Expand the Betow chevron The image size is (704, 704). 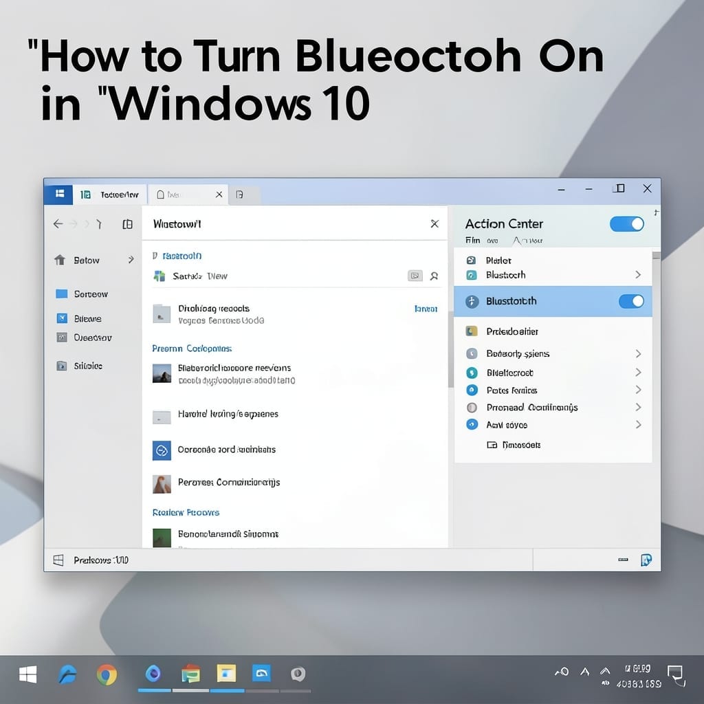131,259
